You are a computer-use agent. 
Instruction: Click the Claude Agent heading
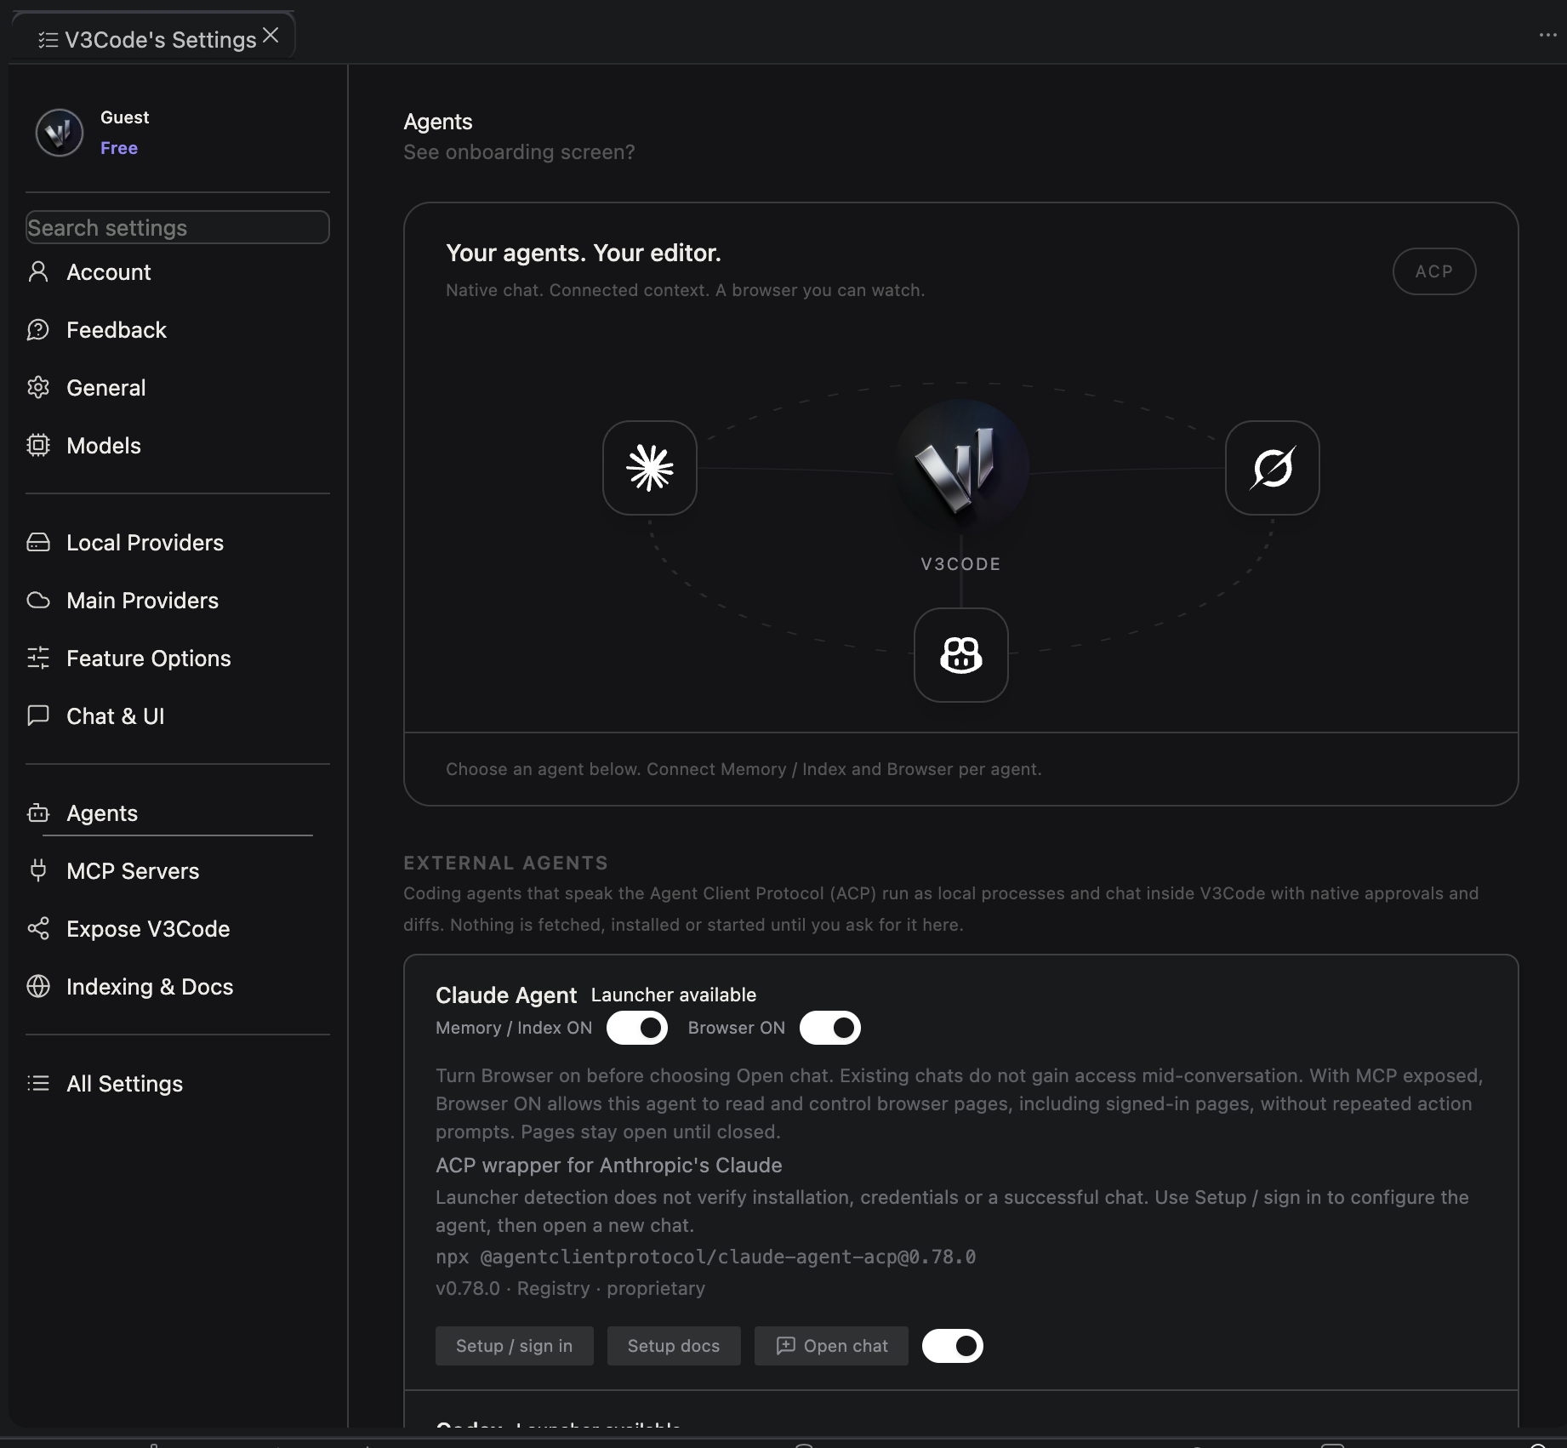506,995
